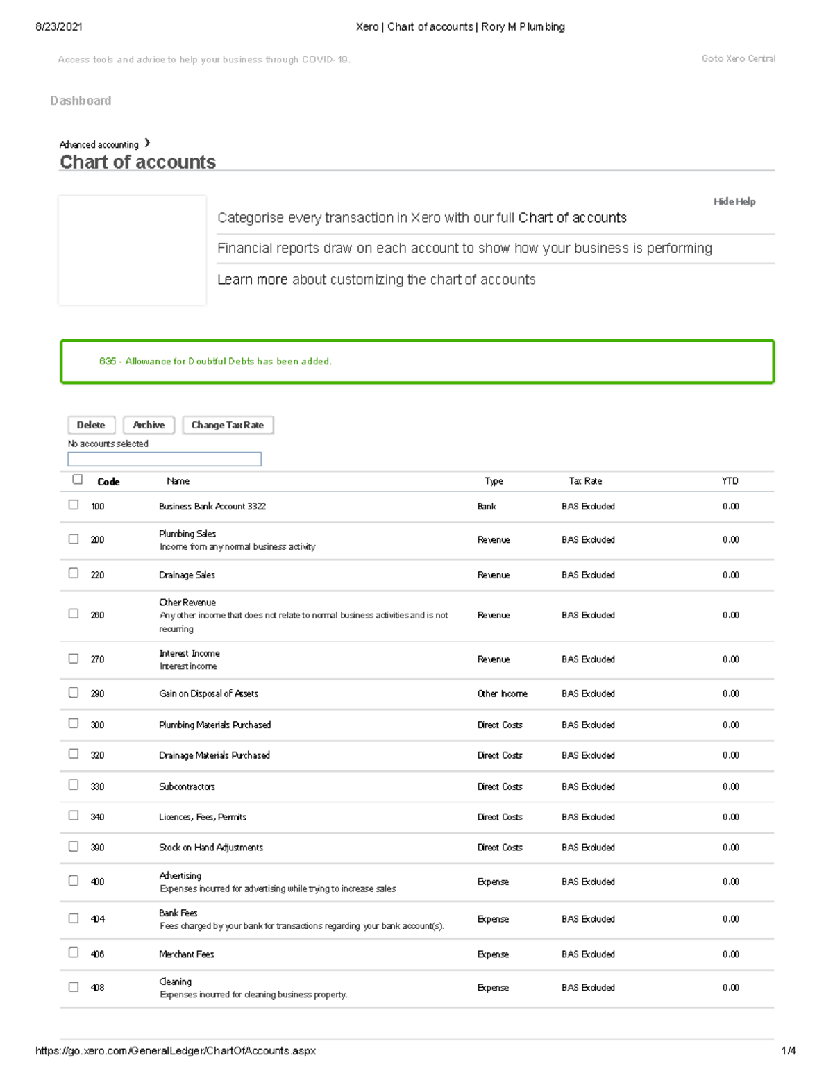Expand the Advanced accounting breadcrumb chevron
The height and width of the screenshot is (1078, 833).
point(147,143)
